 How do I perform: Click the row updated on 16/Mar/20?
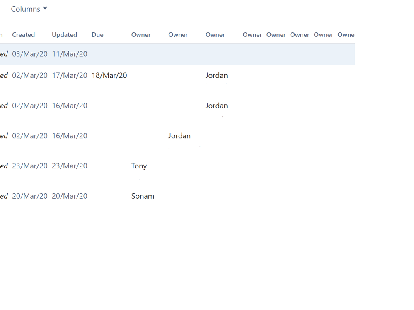(69, 106)
